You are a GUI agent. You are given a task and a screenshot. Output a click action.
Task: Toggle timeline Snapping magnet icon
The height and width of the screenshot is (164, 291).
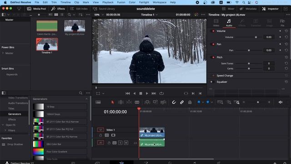pos(174,102)
